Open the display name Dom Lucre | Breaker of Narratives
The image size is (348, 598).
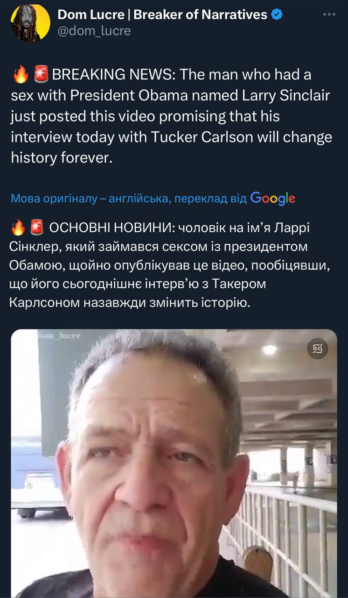pyautogui.click(x=162, y=14)
